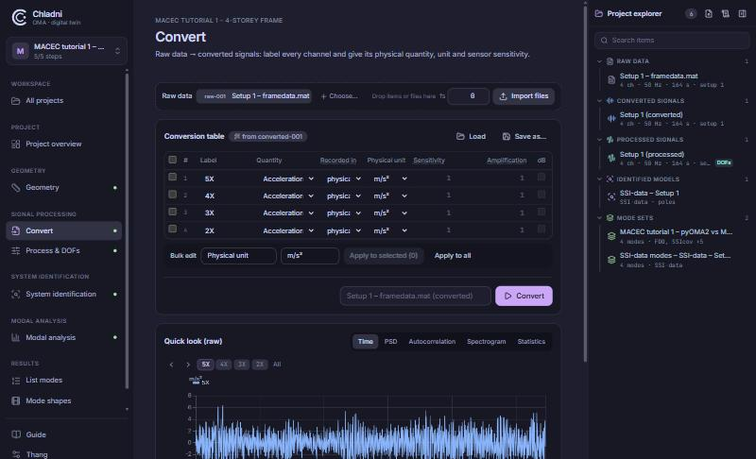Toggle the select-all checkbox in the table header
The width and height of the screenshot is (756, 459).
pyautogui.click(x=172, y=160)
